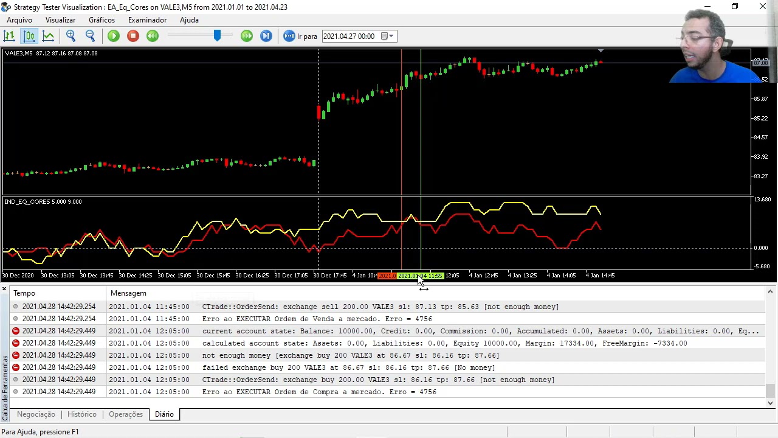Screen dimensions: 778x438
Task: Click red error icon on 'current account state' row
Action: [x=16, y=331]
